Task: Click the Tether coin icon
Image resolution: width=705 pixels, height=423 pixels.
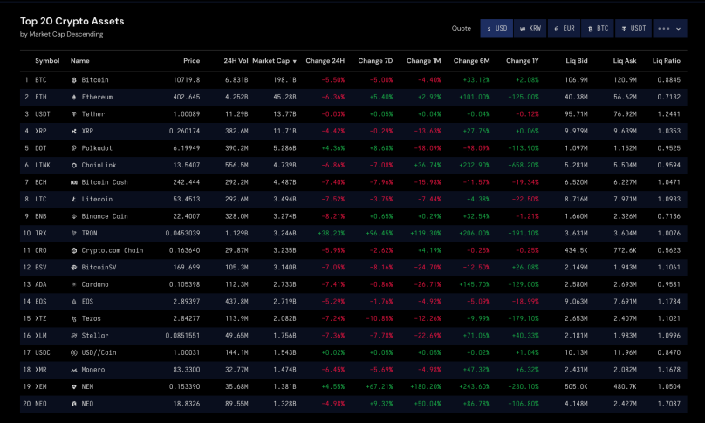Action: pos(74,114)
